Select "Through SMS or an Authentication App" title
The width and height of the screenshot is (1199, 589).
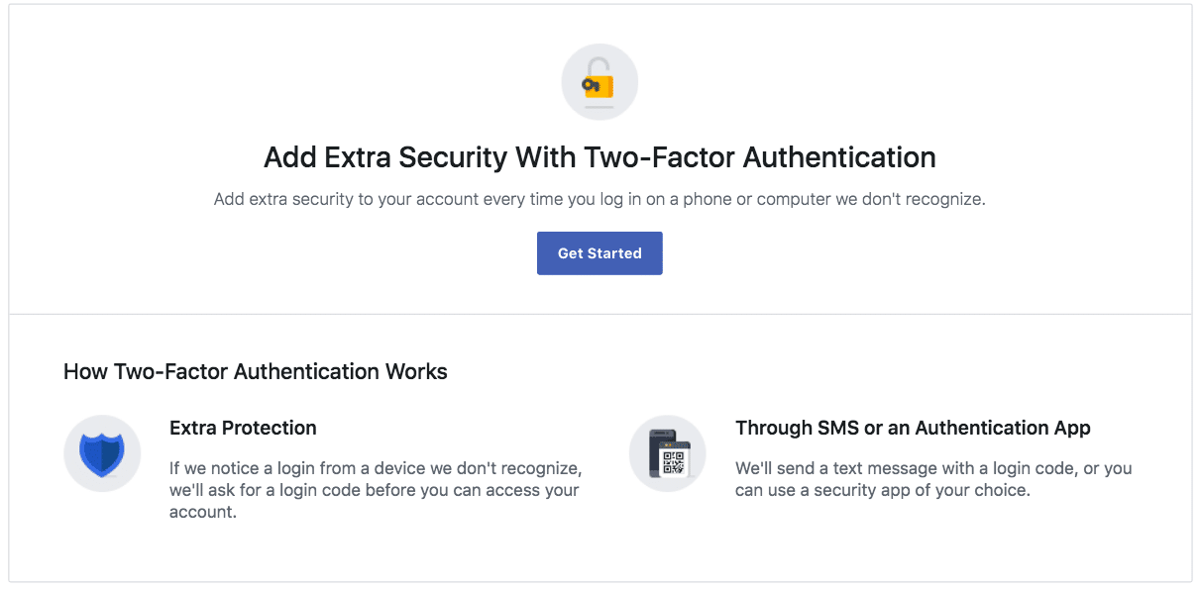pyautogui.click(x=913, y=428)
